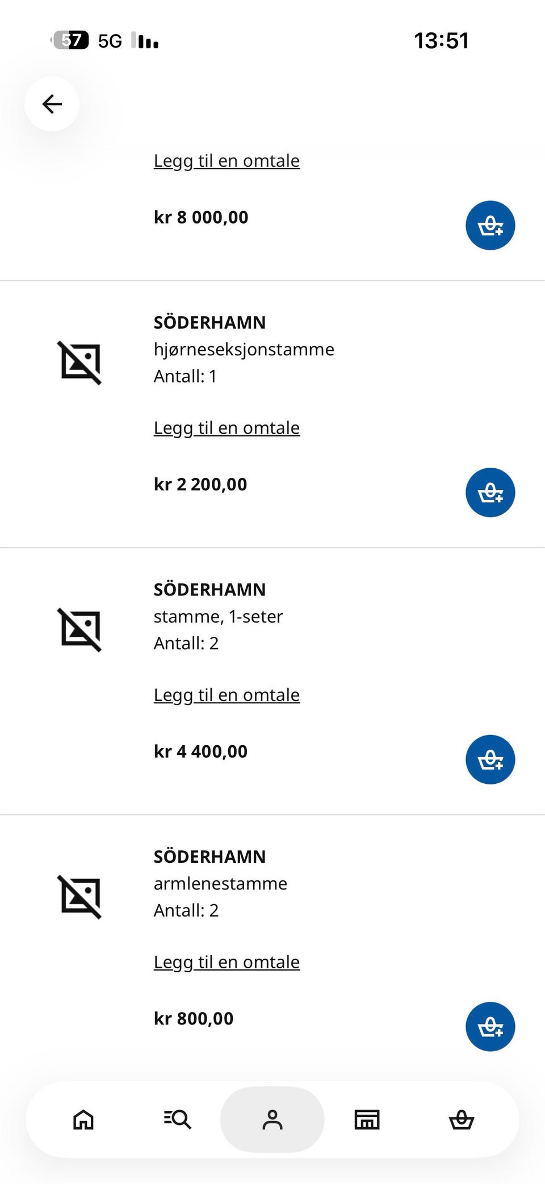The width and height of the screenshot is (545, 1184).
Task: Add the kr 8 000,00 item to cart
Action: coord(490,225)
